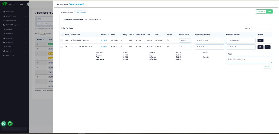Open Service Status dropdown for Ultrasounds row
Screen dimensions: 279x134
(185, 47)
